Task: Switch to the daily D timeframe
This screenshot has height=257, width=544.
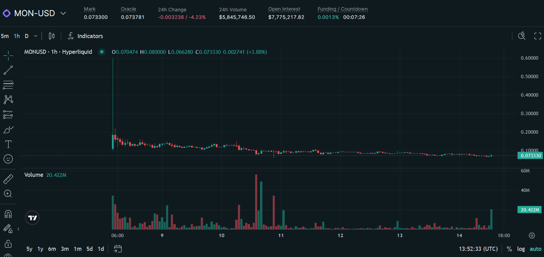Action: pyautogui.click(x=26, y=36)
